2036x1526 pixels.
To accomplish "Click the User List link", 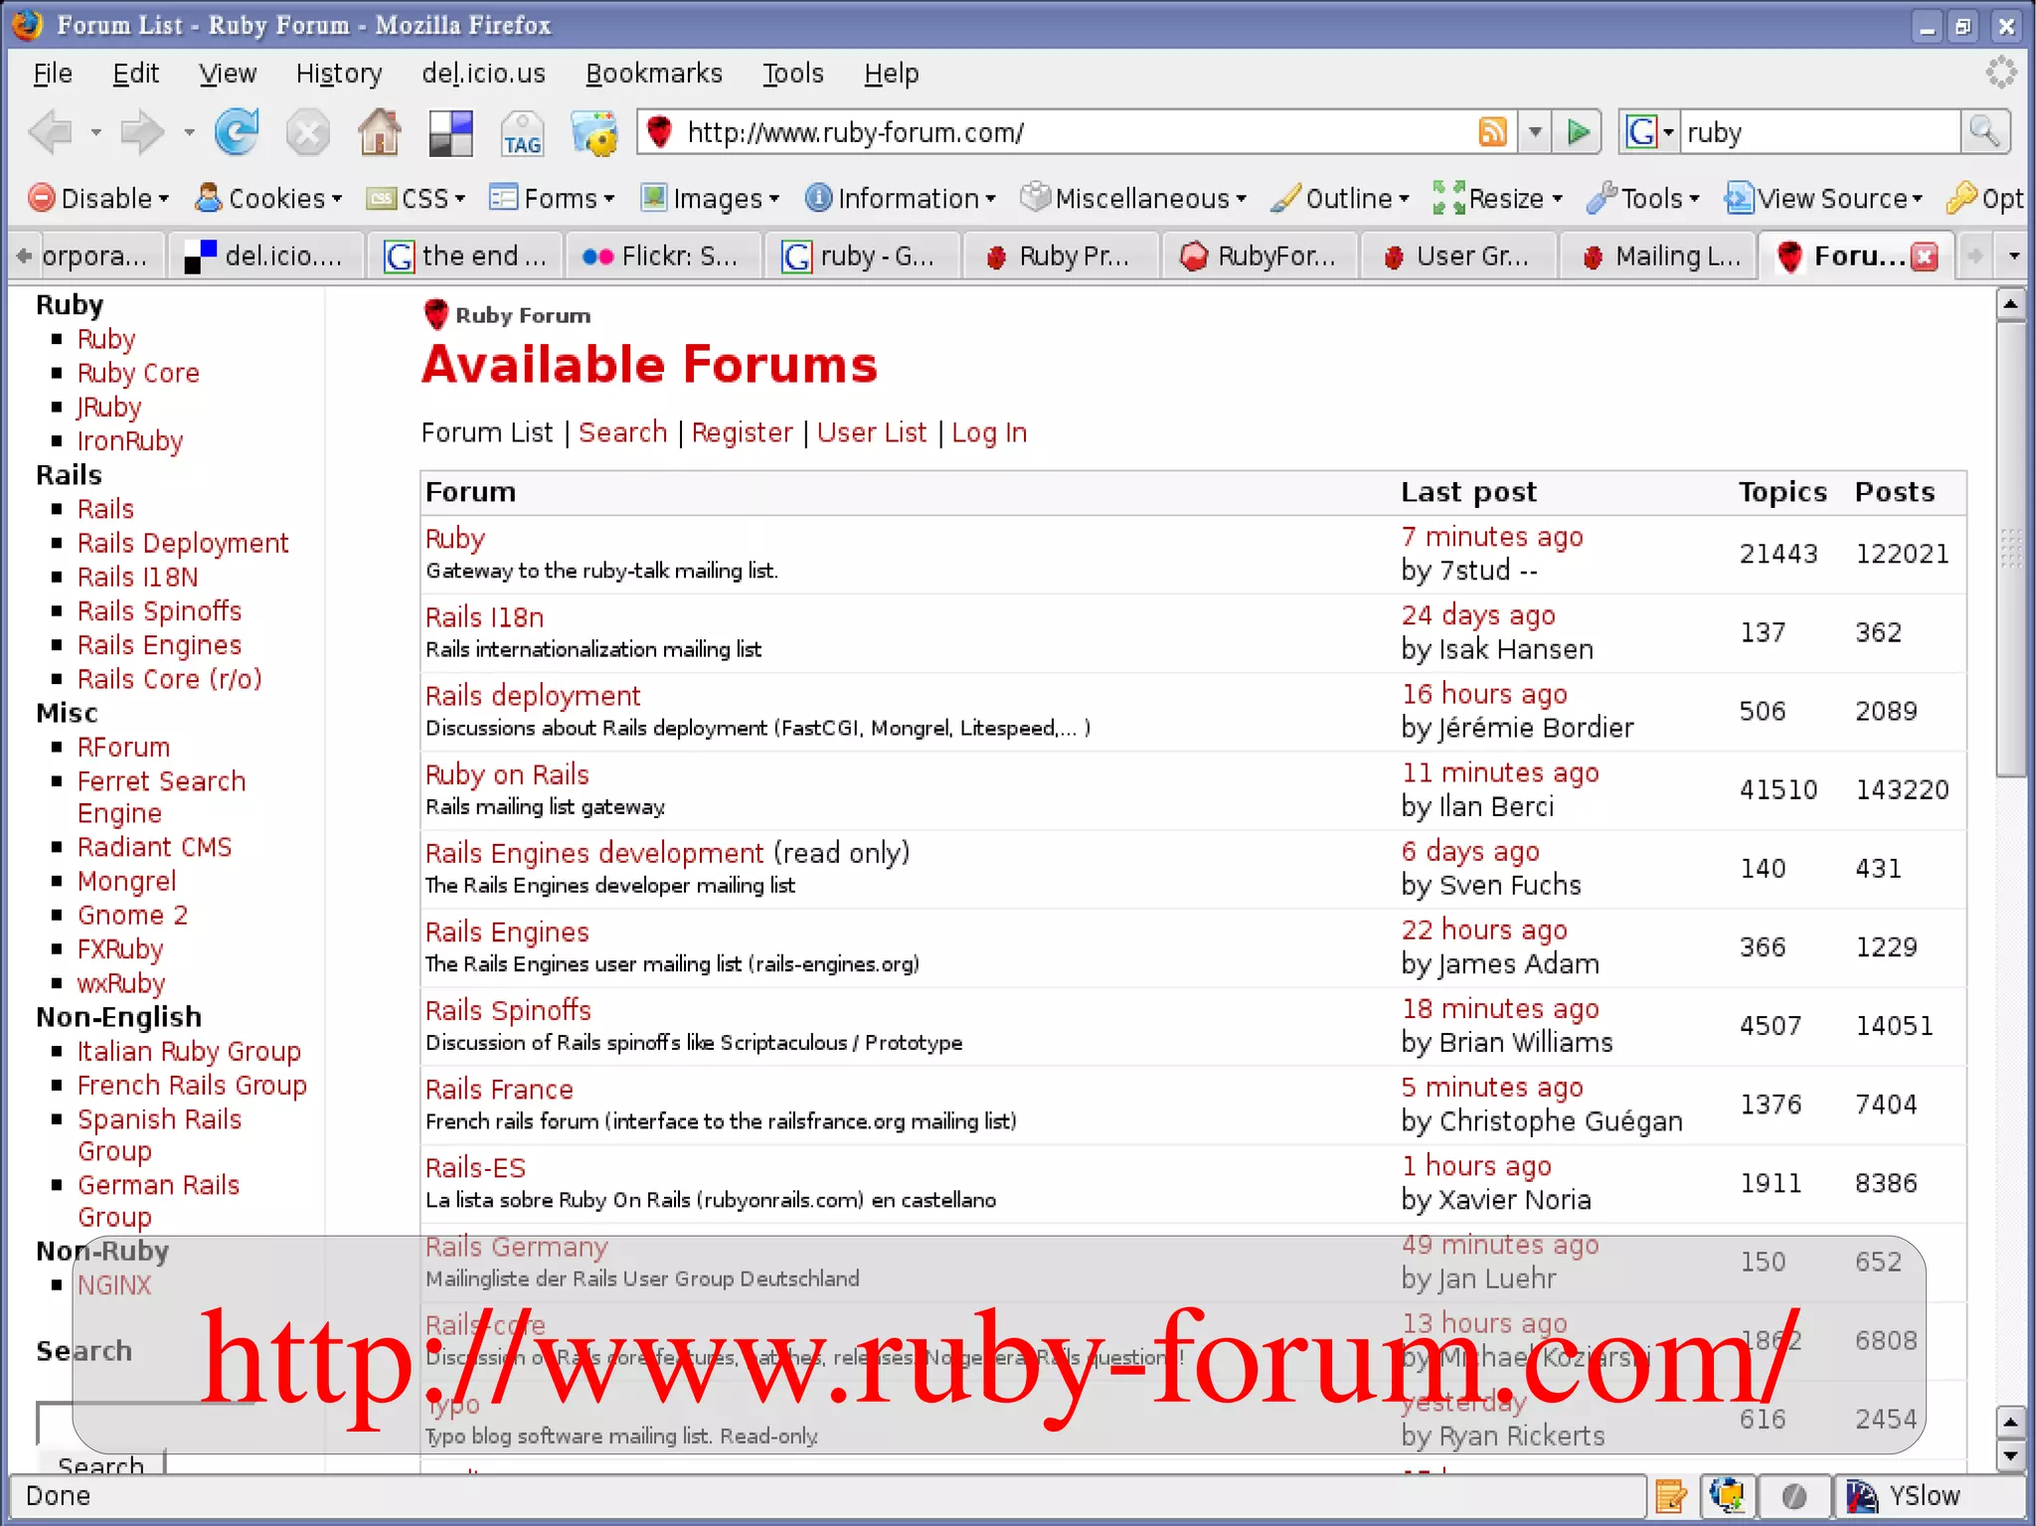I will (x=871, y=432).
